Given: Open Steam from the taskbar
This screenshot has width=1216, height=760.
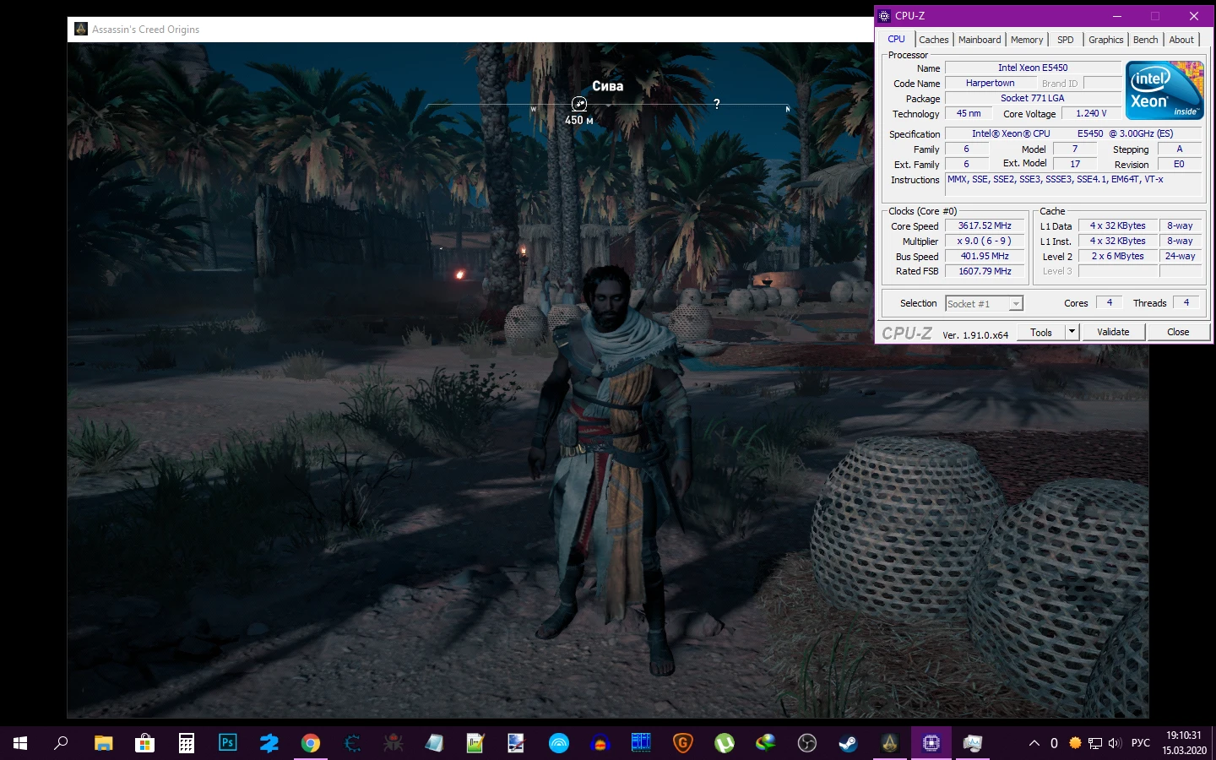Looking at the screenshot, I should pos(847,743).
